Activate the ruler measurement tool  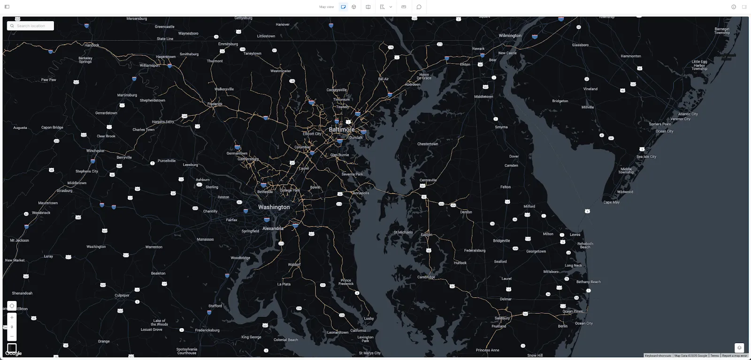[404, 7]
